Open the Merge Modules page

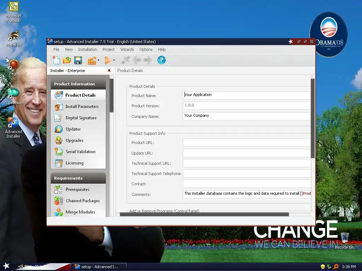(78, 212)
